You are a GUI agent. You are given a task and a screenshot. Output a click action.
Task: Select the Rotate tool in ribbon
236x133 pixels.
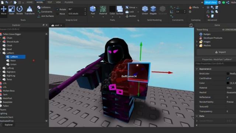pyautogui.click(x=20, y=10)
